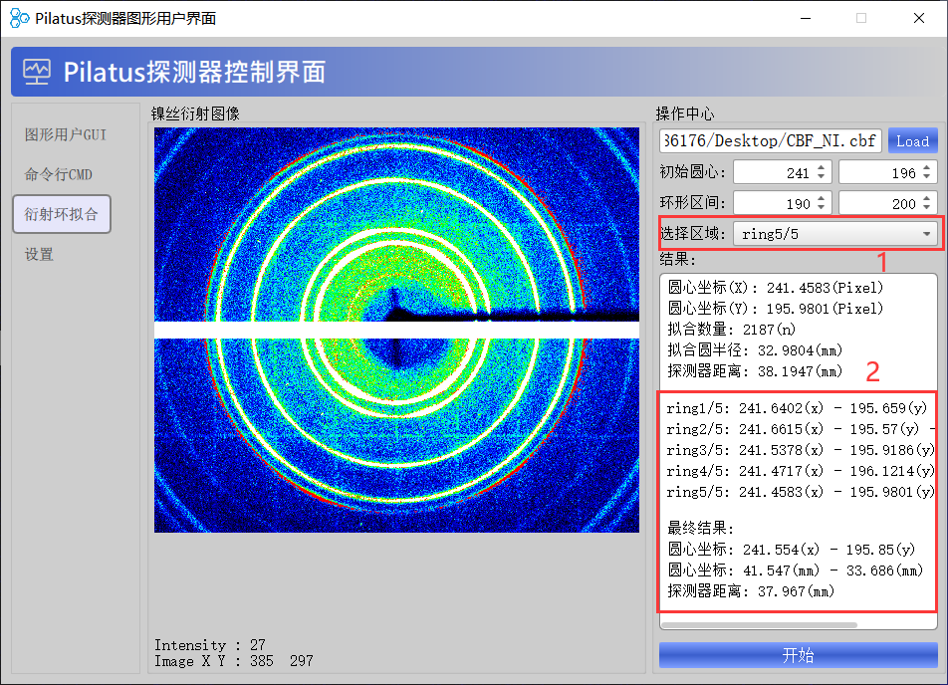The width and height of the screenshot is (948, 685).
Task: Click the app icon in the title bar
Action: coord(19,18)
